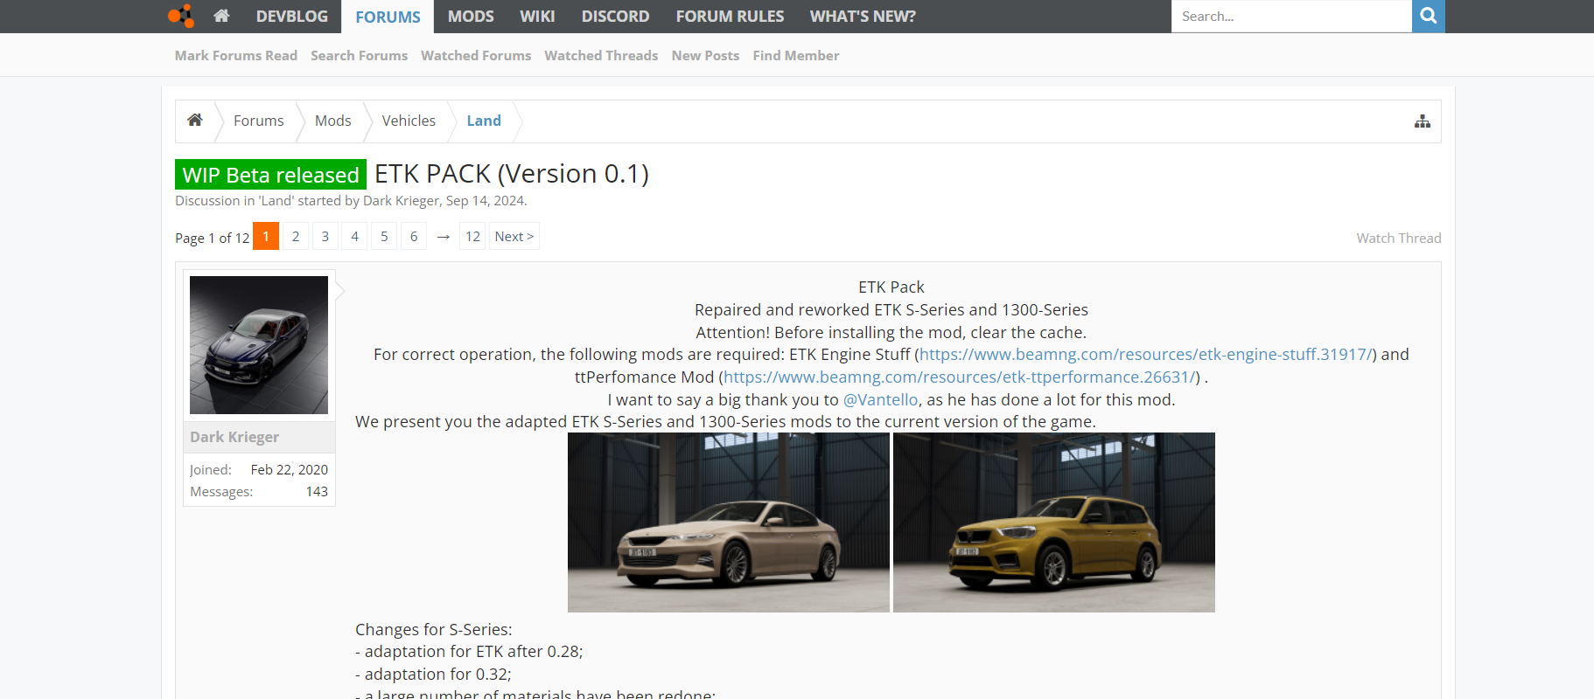The image size is (1594, 699).
Task: Go to page 6
Action: (414, 236)
